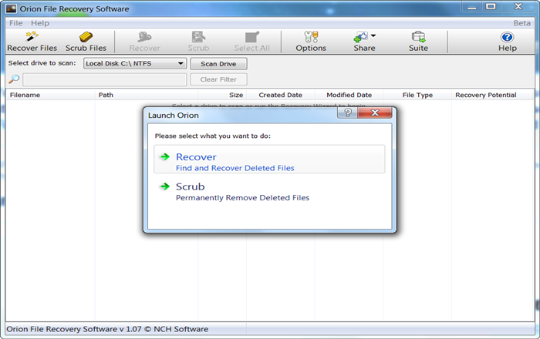Open the Help toolbar icon

coord(508,42)
